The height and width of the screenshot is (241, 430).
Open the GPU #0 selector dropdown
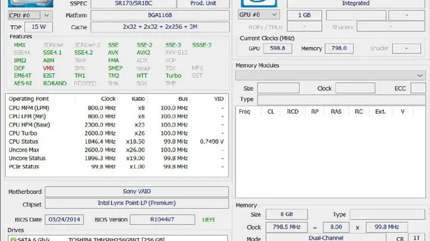coord(259,14)
